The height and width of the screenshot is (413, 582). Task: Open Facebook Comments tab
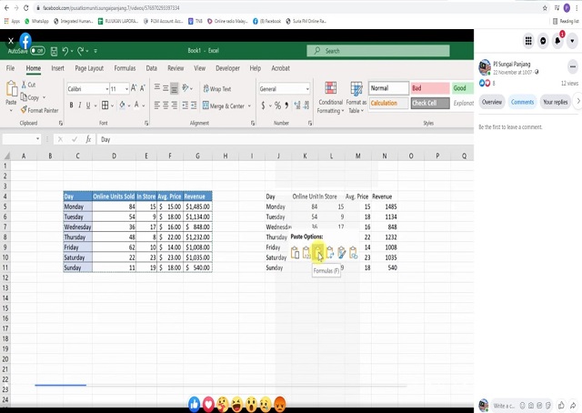[522, 102]
